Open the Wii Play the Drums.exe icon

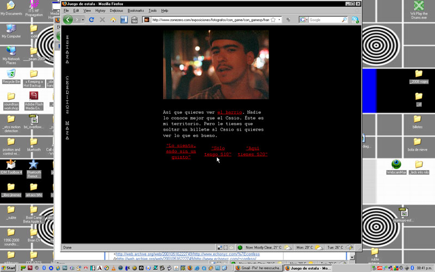[x=419, y=8]
